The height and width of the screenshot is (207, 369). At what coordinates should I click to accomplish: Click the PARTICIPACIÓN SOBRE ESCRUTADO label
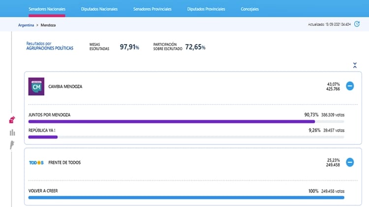point(168,47)
